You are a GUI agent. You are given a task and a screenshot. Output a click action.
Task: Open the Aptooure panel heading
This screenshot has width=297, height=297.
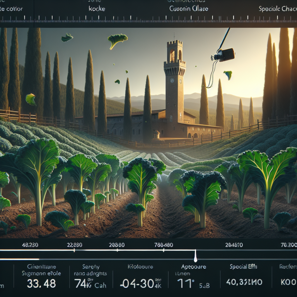[x=194, y=267]
